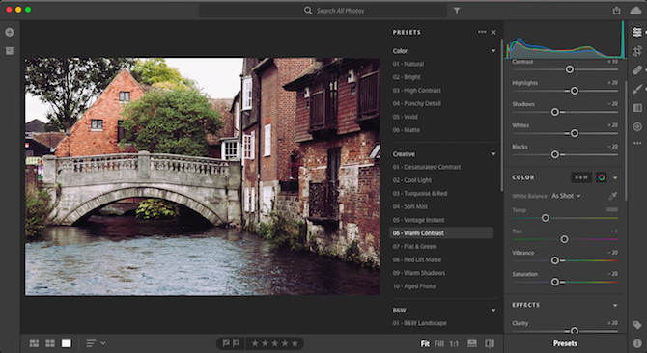Image resolution: width=647 pixels, height=353 pixels.
Task: Open the Edit sliders panel icon
Action: [637, 32]
